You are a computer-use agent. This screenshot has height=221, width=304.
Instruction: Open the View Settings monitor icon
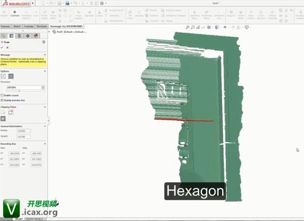pos(246,27)
